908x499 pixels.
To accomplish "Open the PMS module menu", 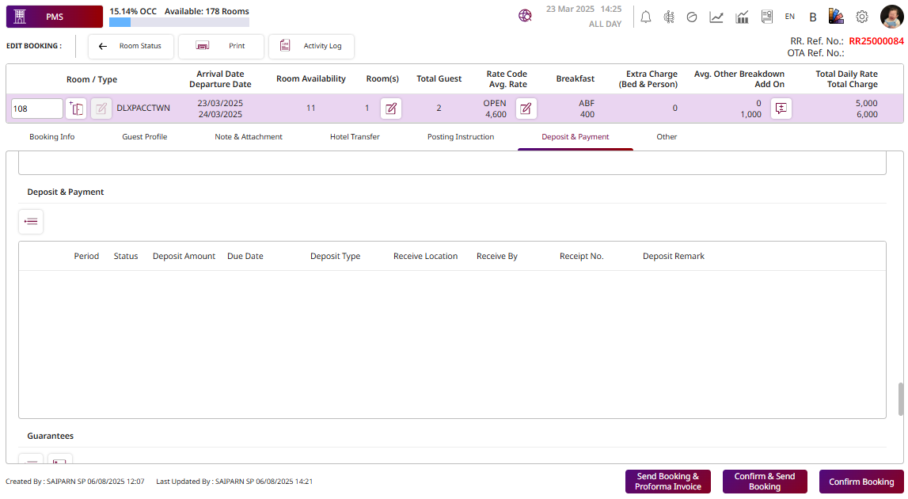I will coord(55,17).
